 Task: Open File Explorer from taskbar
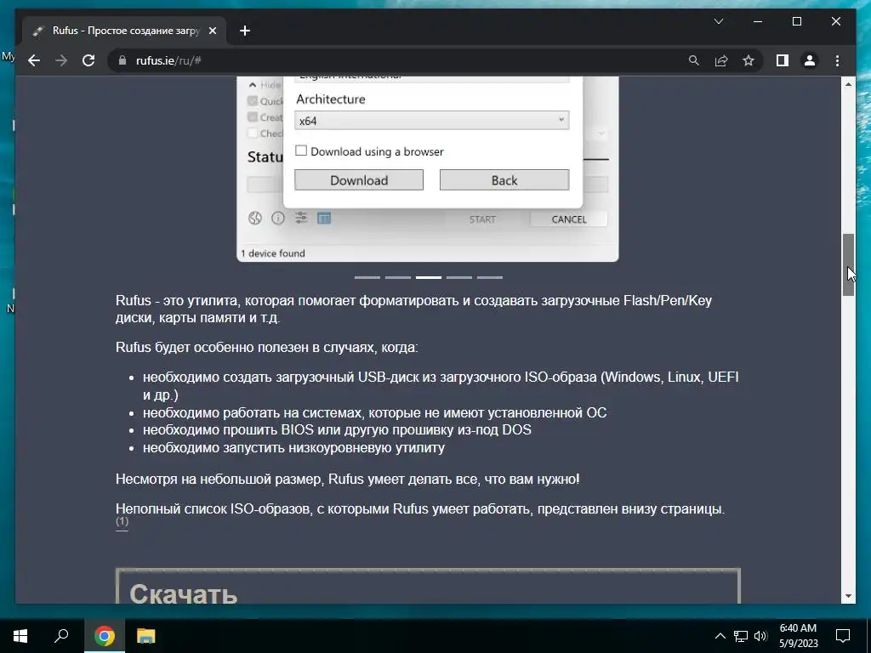(x=145, y=636)
